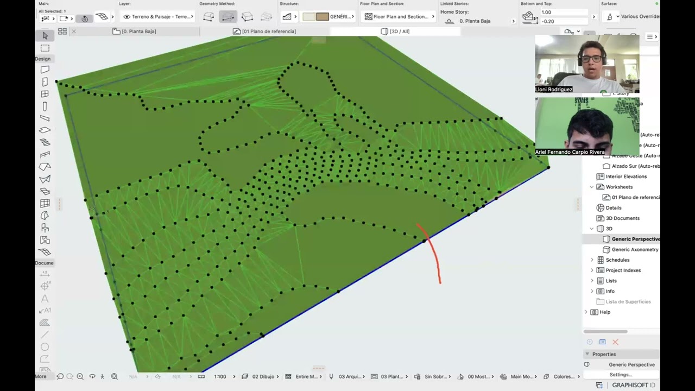Select the Window tool

pyautogui.click(x=45, y=94)
